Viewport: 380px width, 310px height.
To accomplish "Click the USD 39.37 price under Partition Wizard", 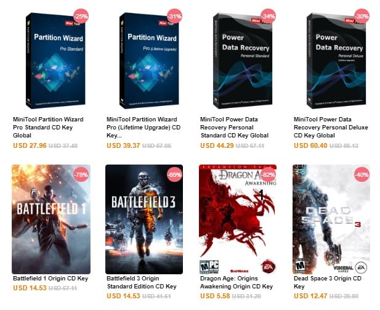I will 123,145.
